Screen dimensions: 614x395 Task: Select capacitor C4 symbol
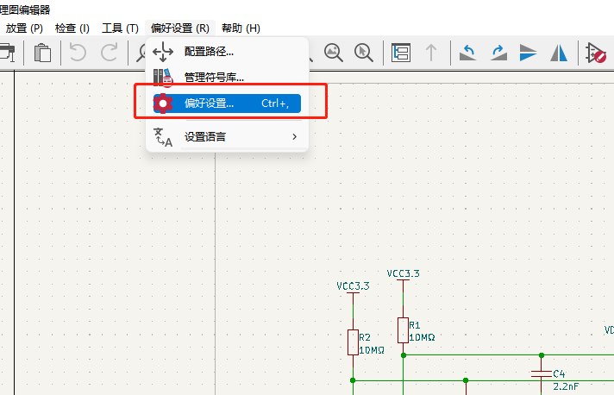click(x=542, y=373)
